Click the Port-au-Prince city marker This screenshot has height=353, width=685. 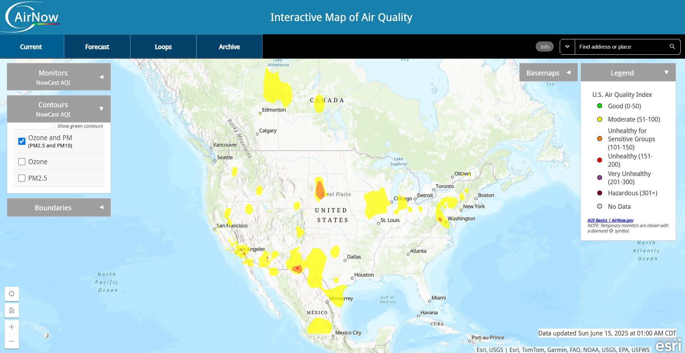[470, 341]
